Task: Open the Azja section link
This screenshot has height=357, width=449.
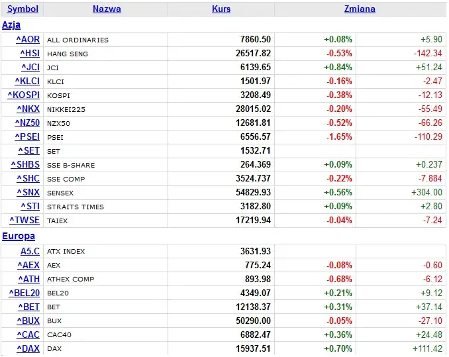Action: point(11,25)
